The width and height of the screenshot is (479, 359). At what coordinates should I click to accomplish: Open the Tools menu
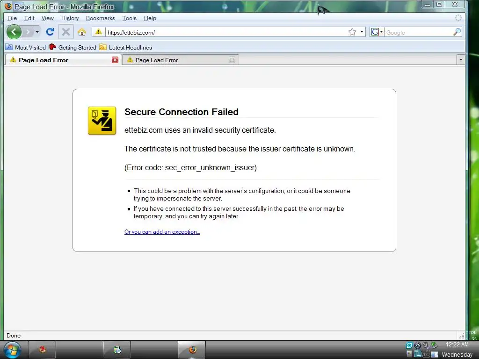[129, 18]
